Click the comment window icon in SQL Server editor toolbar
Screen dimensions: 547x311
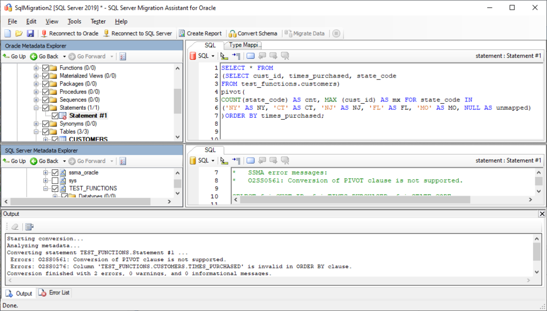pyautogui.click(x=251, y=160)
